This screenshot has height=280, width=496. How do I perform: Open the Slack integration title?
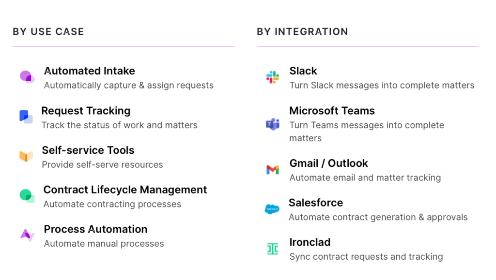pos(303,71)
